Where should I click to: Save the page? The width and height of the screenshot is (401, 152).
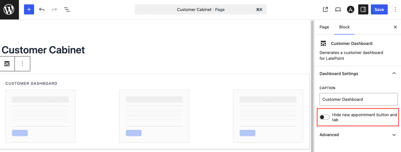pyautogui.click(x=379, y=9)
